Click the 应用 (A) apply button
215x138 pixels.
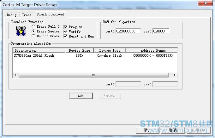198,130
